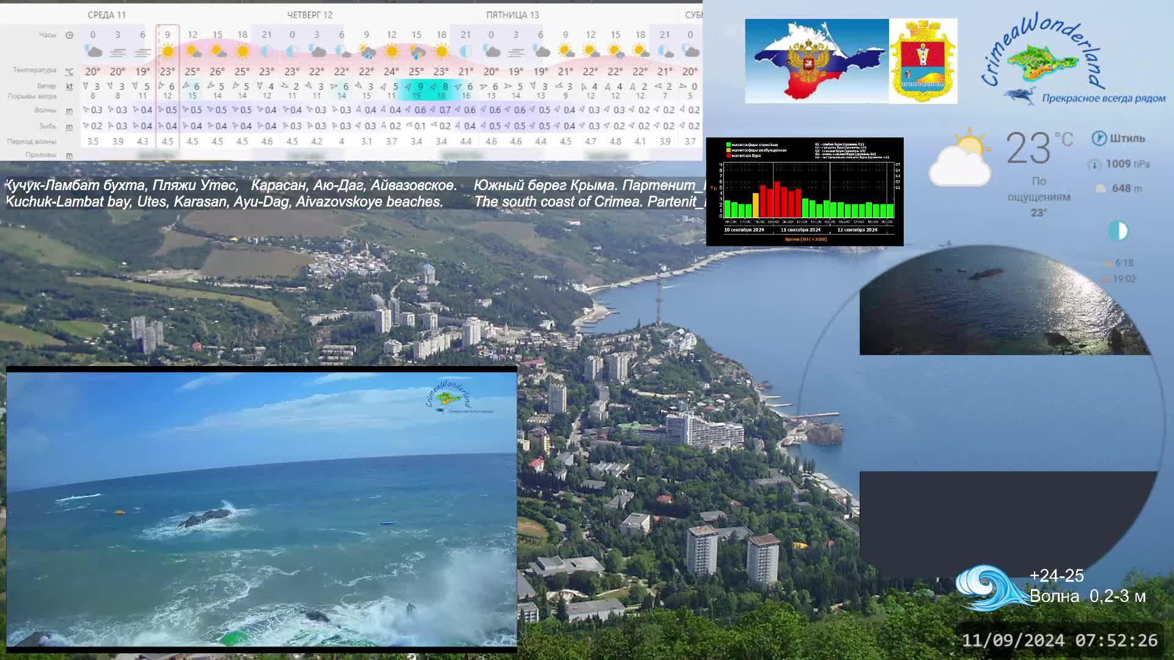Click the wind compass icon beside Штиль
The image size is (1174, 660).
[1099, 138]
